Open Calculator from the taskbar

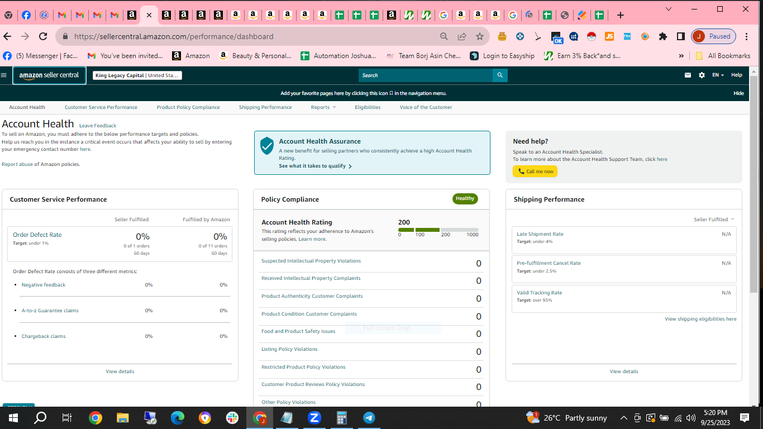pyautogui.click(x=342, y=418)
